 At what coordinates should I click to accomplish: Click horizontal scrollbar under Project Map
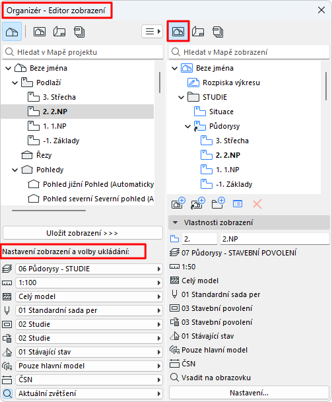click(49, 211)
